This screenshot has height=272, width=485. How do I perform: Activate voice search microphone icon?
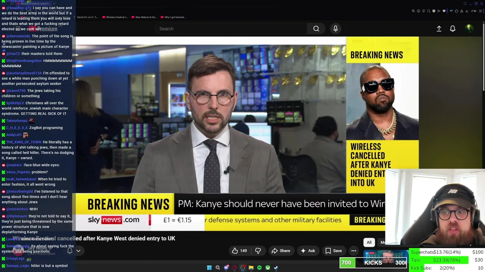[335, 29]
